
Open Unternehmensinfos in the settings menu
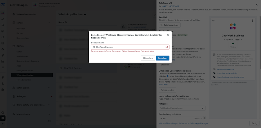26,14
